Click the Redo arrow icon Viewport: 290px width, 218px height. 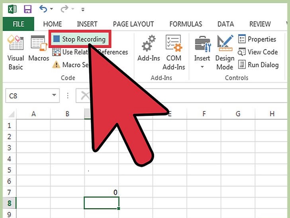[x=65, y=9]
